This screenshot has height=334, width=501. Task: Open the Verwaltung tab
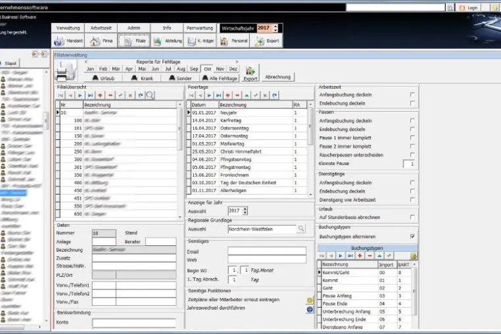pyautogui.click(x=68, y=28)
